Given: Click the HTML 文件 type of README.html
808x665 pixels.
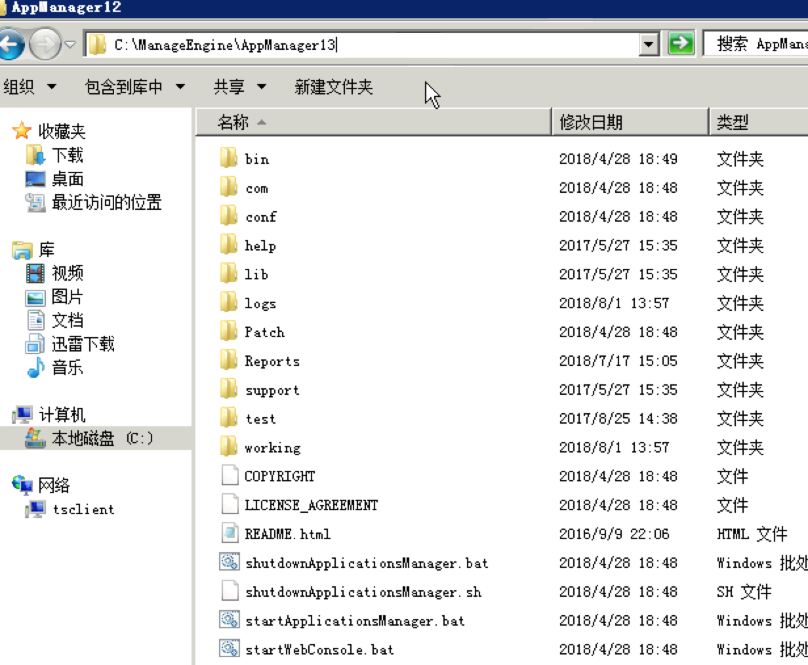Looking at the screenshot, I should click(752, 534).
